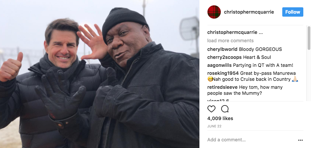This screenshot has height=148, width=311.
Task: Open partially visible username below retiredsleeve
Action: (218, 100)
